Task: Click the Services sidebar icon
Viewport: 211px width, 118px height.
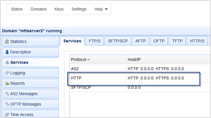Action: pos(7,62)
